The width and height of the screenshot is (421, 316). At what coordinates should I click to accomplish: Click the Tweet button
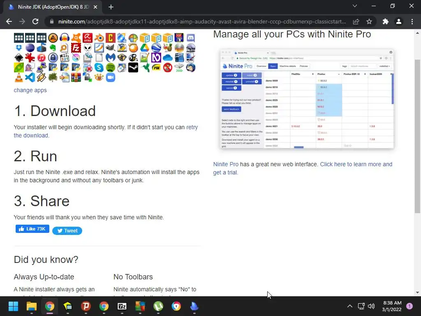pyautogui.click(x=67, y=231)
